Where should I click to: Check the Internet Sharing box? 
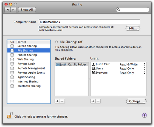[12, 82]
